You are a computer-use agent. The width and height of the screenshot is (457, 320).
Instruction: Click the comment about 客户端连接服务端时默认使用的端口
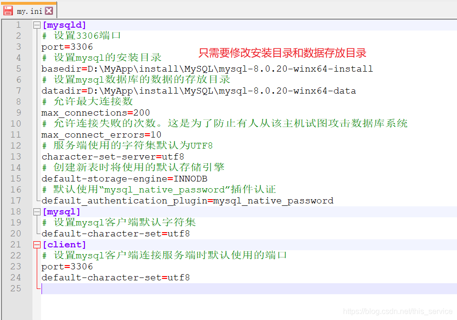(x=165, y=256)
